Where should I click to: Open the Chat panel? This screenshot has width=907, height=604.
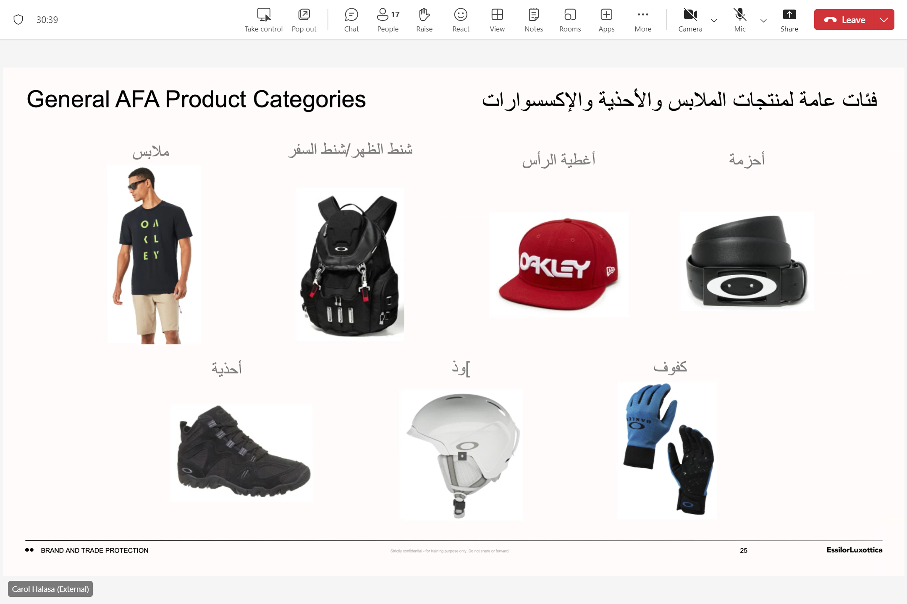pos(351,20)
